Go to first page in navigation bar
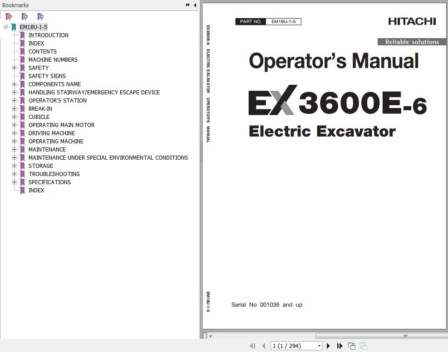448x352 pixels. pyautogui.click(x=252, y=346)
